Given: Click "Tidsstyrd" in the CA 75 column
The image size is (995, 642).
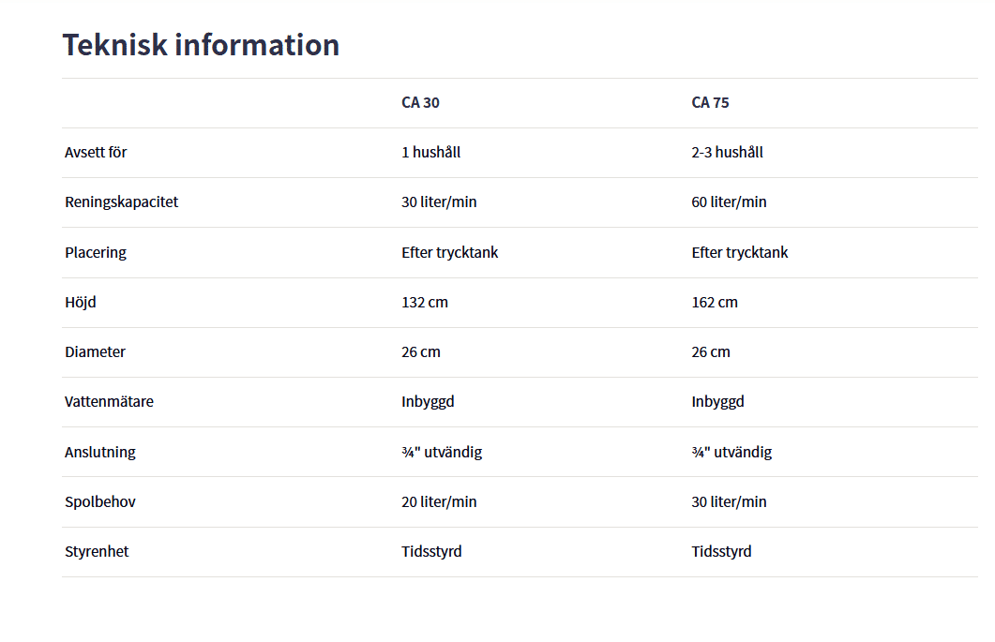Looking at the screenshot, I should tap(721, 552).
